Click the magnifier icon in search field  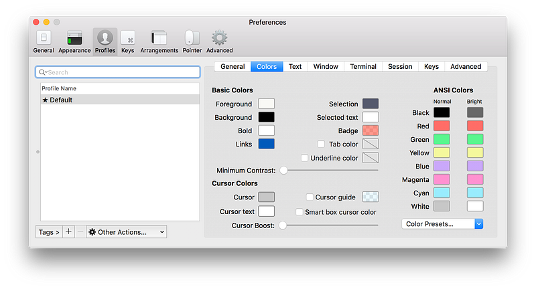click(42, 72)
